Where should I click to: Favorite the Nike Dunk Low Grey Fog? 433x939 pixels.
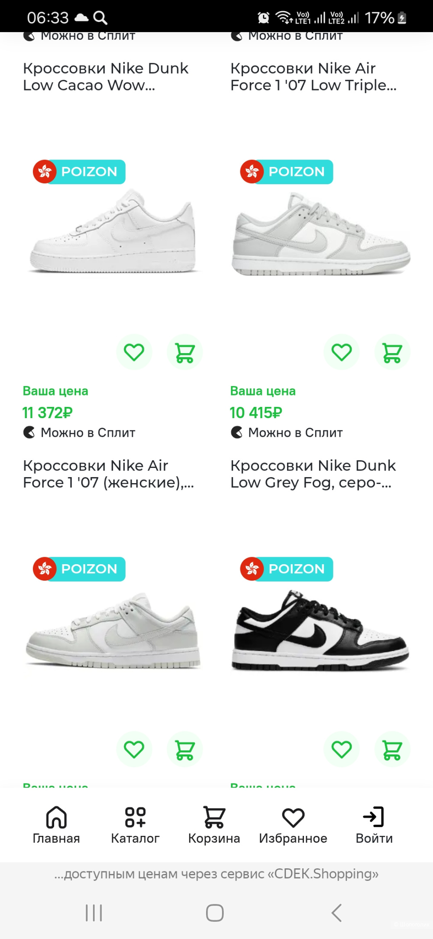point(342,352)
